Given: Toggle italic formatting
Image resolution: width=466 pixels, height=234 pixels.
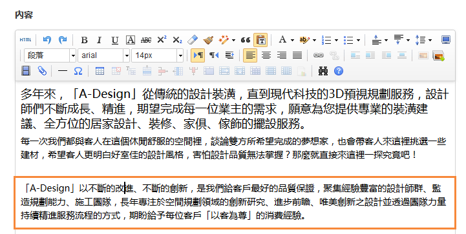Looking at the screenshot, I should point(100,40).
